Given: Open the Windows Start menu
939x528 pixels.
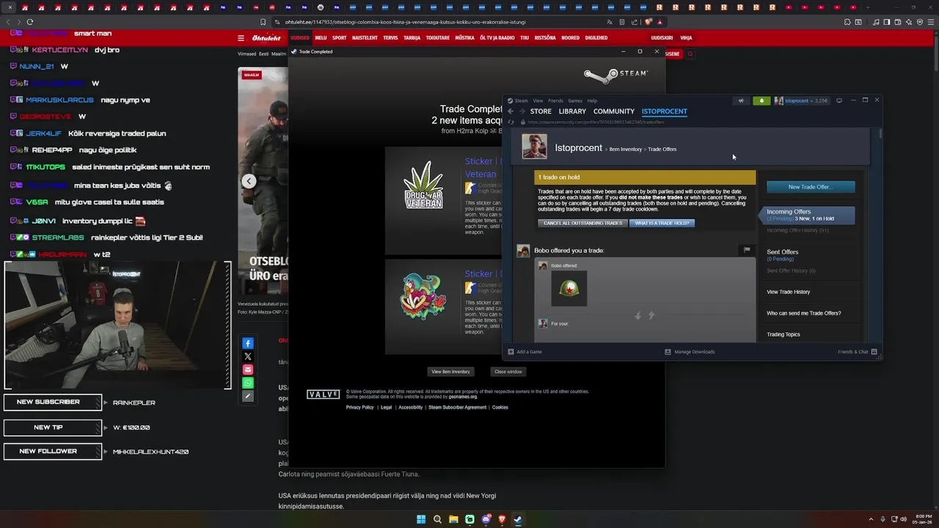Looking at the screenshot, I should pos(421,519).
